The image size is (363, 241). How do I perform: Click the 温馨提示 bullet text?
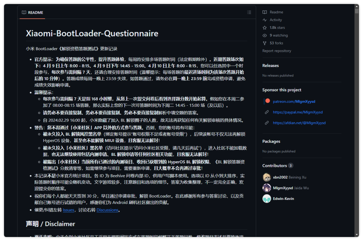[x=44, y=93]
